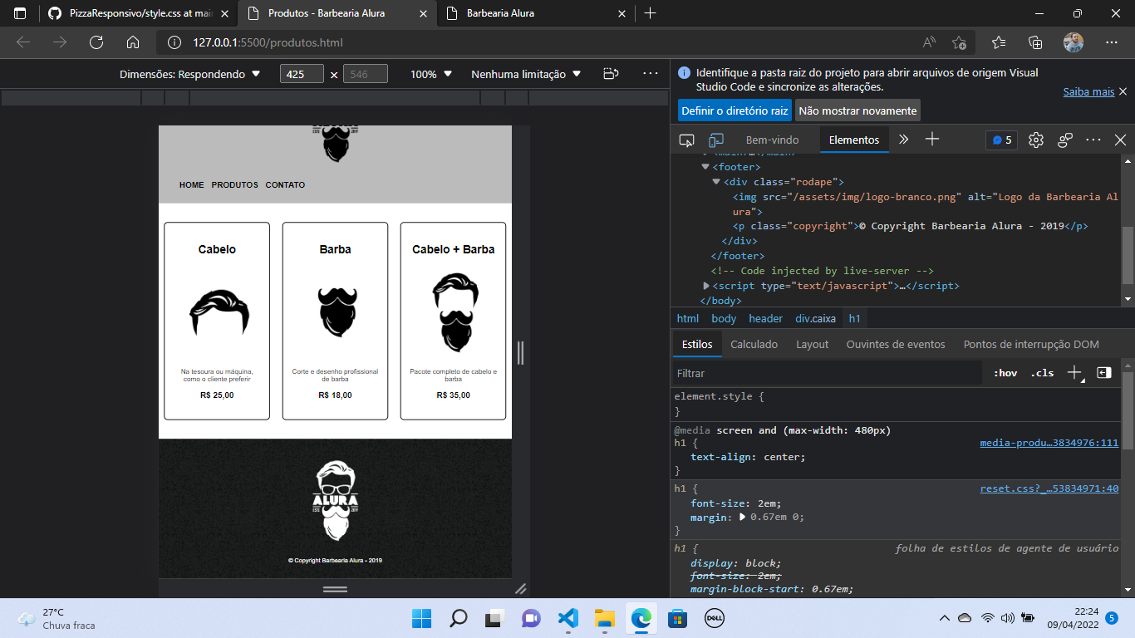The image size is (1135, 638).
Task: Open the Read aloud icon in address bar
Action: coord(929,42)
